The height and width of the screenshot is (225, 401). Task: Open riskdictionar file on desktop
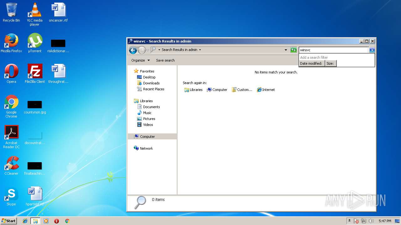pos(58,45)
